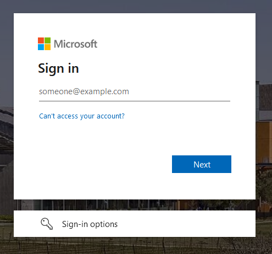Image resolution: width=272 pixels, height=254 pixels.
Task: Click the red square in Microsoft logo
Action: [41, 40]
